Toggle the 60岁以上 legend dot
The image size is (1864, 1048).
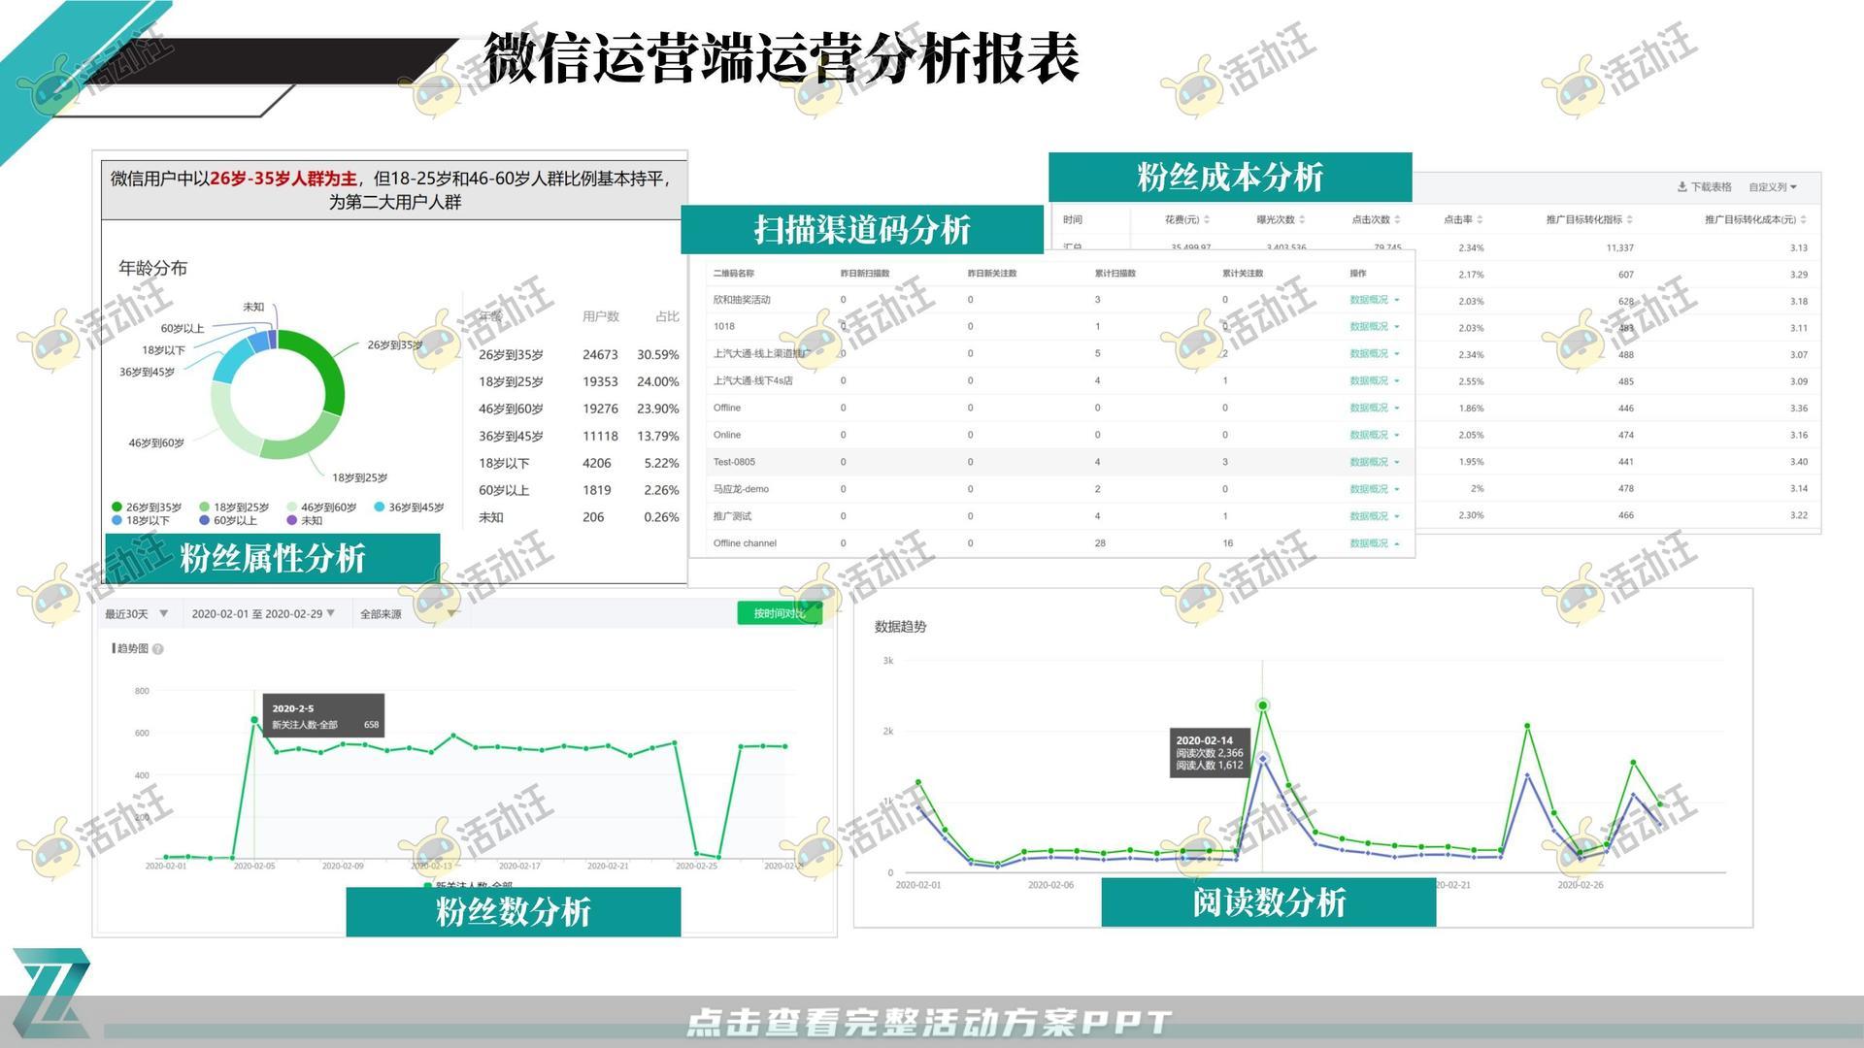click(x=204, y=521)
